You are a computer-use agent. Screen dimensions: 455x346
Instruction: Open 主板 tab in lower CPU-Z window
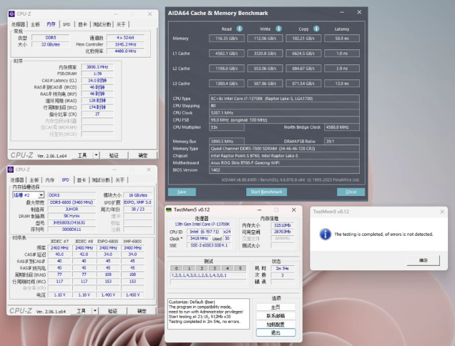[x=34, y=180]
